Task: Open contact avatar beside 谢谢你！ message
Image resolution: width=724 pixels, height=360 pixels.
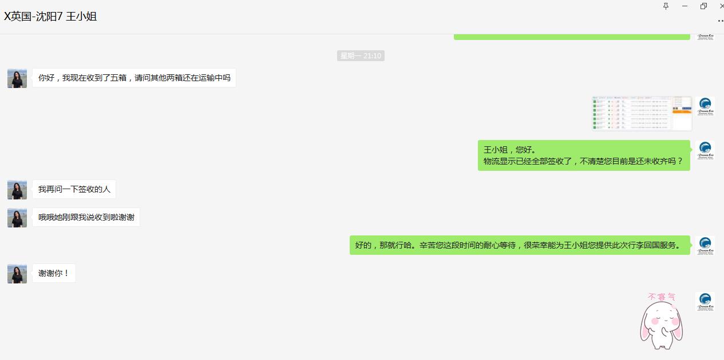Action: tap(17, 274)
